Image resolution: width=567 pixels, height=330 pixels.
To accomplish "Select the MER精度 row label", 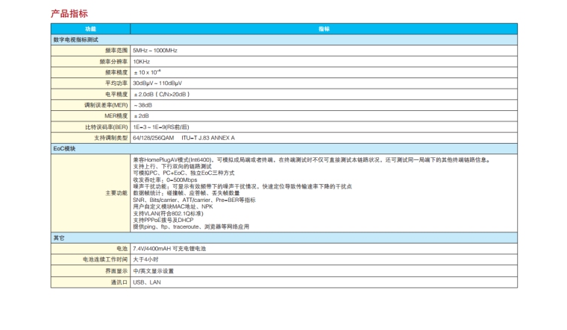I will [115, 116].
